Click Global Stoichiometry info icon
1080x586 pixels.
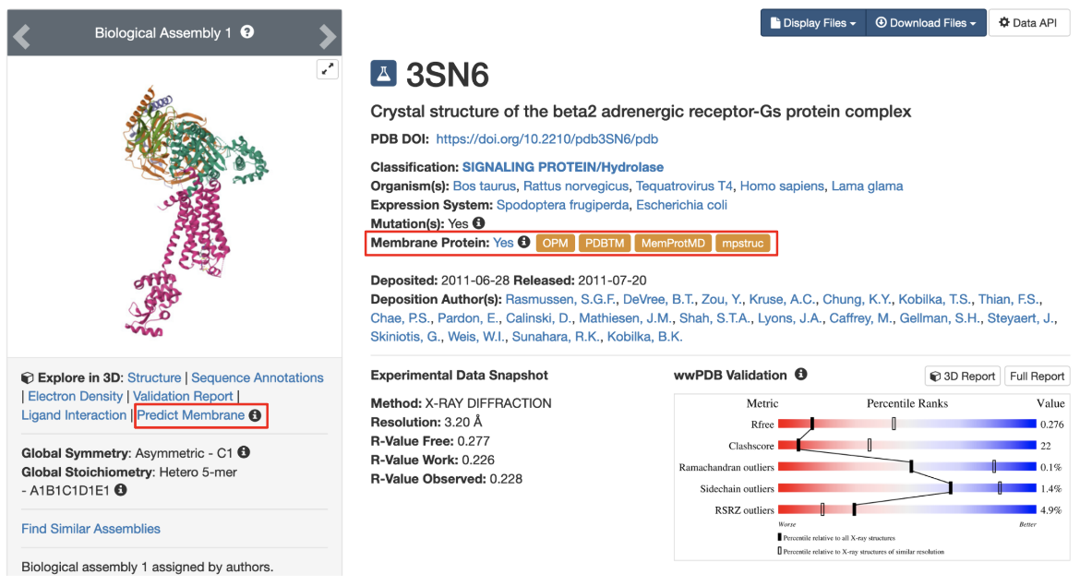(120, 490)
